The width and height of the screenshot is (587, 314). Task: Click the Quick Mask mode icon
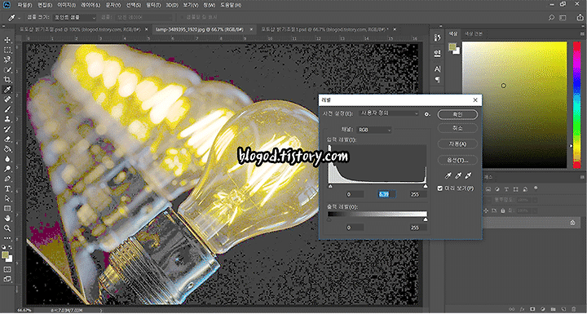coord(7,269)
